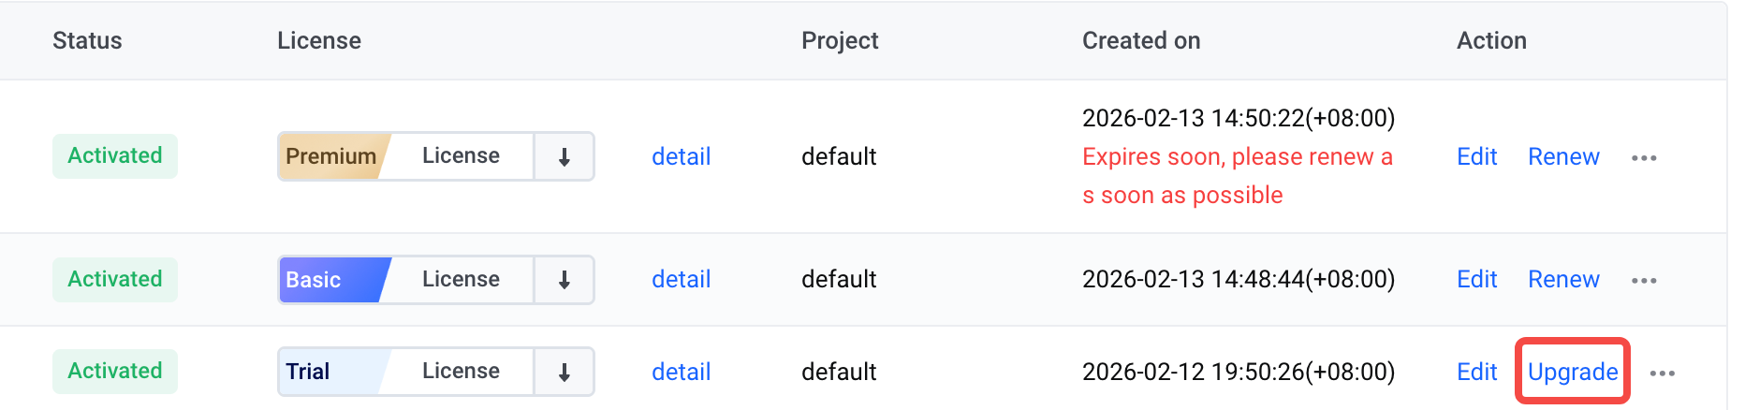
Task: Edit the Premium license
Action: coord(1476,156)
